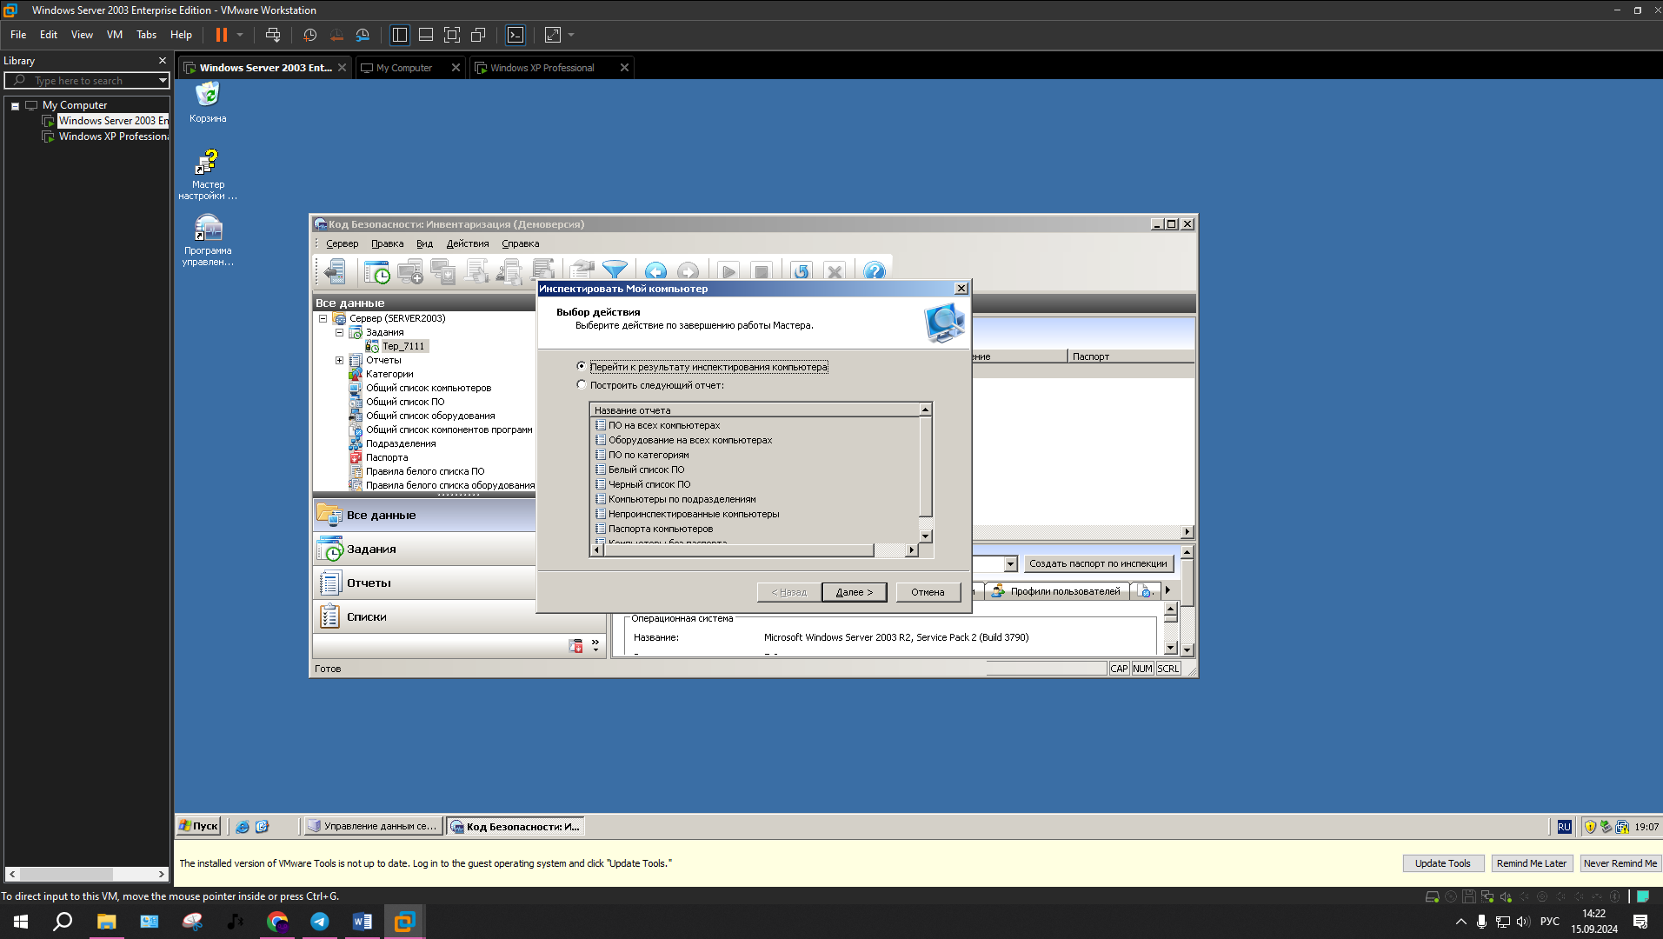Click the Update Tools button
The width and height of the screenshot is (1663, 939).
(1442, 863)
